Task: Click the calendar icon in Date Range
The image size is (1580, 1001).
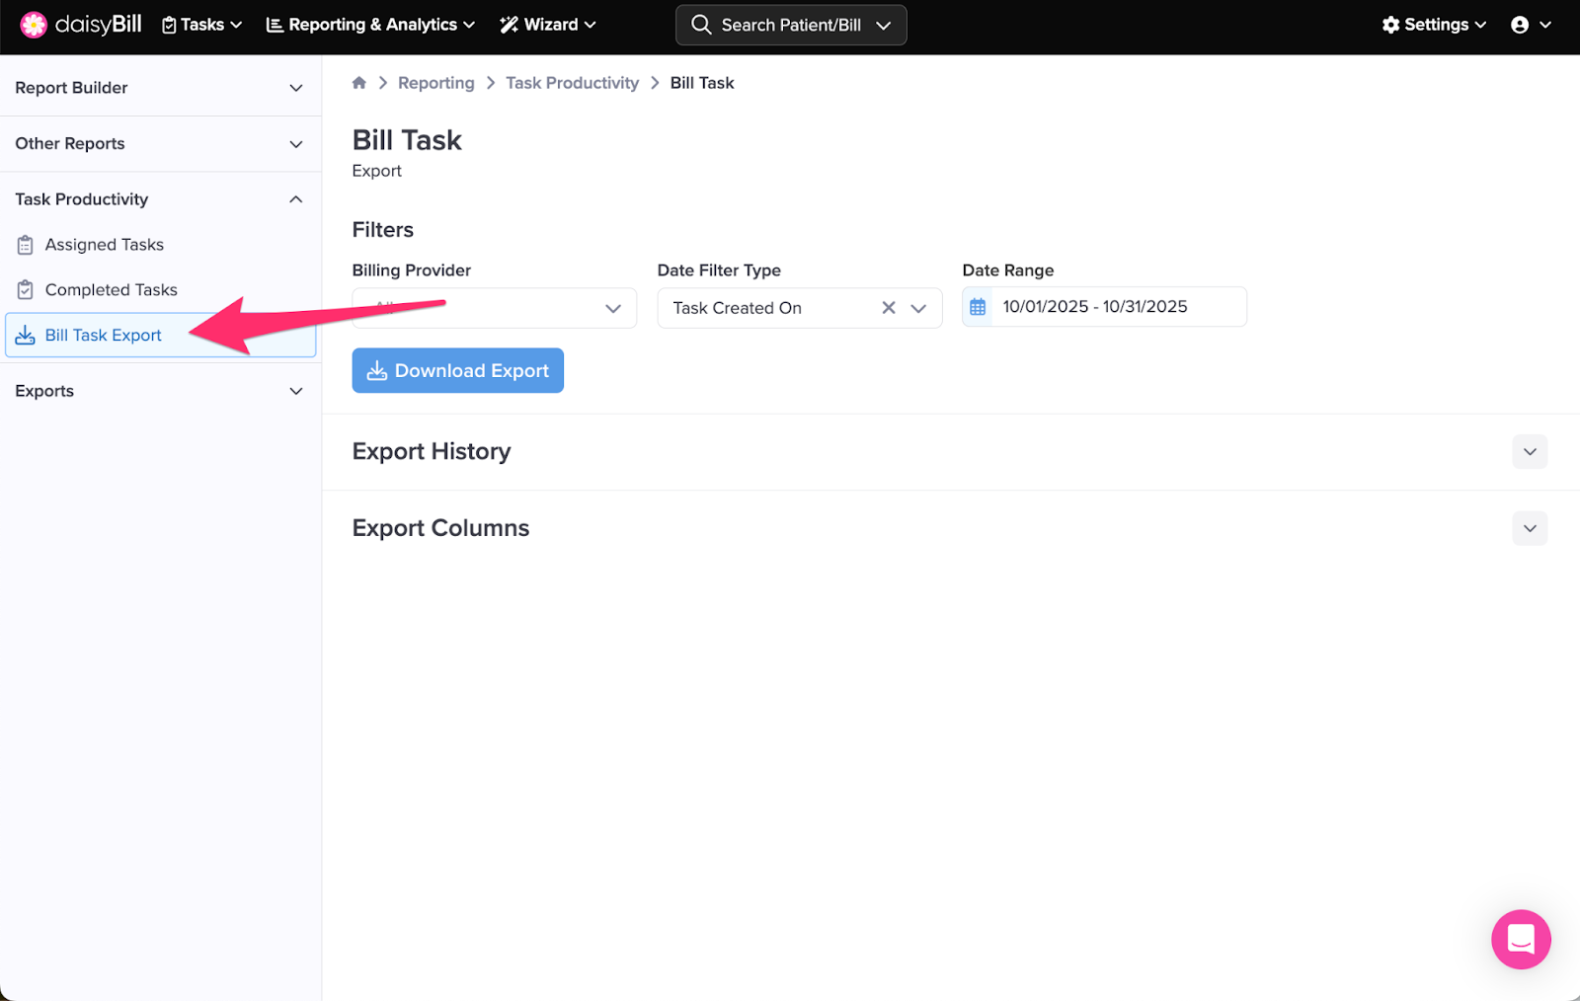Action: click(978, 307)
